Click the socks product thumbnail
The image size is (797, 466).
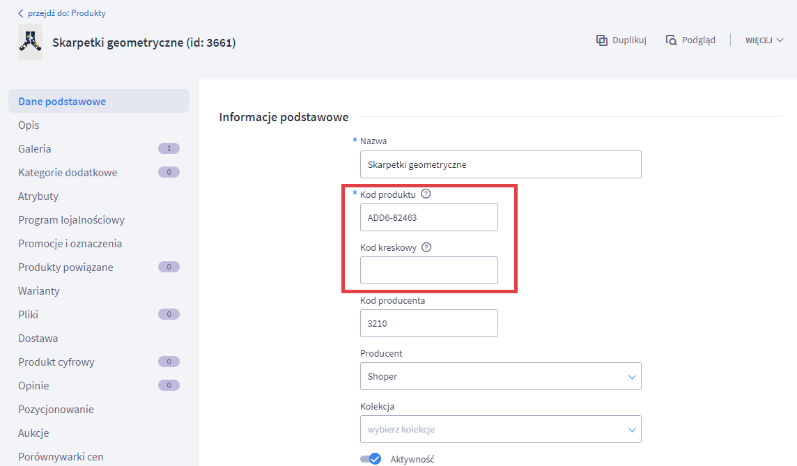(30, 42)
